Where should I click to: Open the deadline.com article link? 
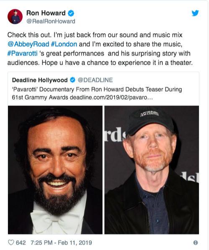coord(111,97)
